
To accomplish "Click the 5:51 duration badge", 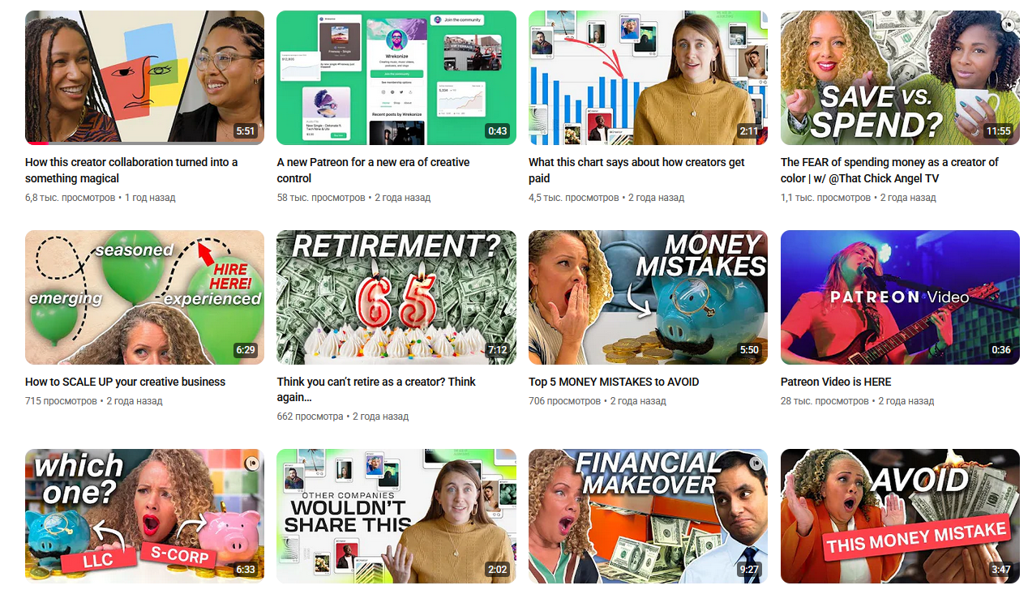I will point(246,131).
